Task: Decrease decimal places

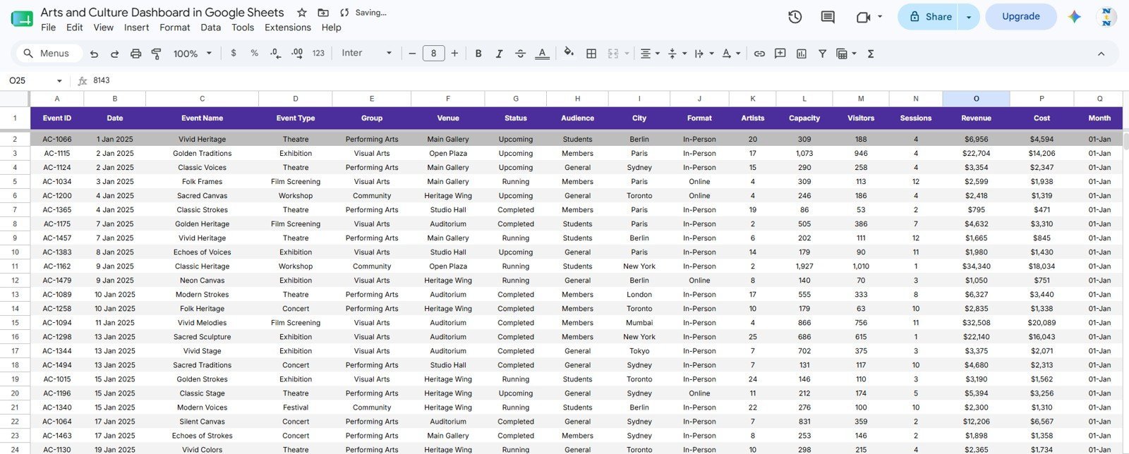Action: click(276, 54)
